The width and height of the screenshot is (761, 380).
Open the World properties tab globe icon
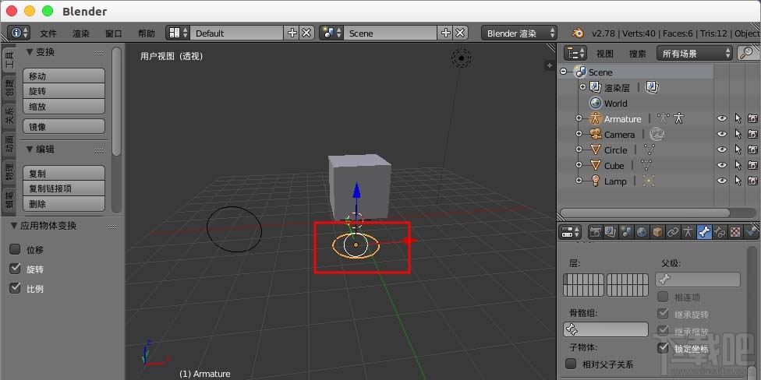point(642,232)
